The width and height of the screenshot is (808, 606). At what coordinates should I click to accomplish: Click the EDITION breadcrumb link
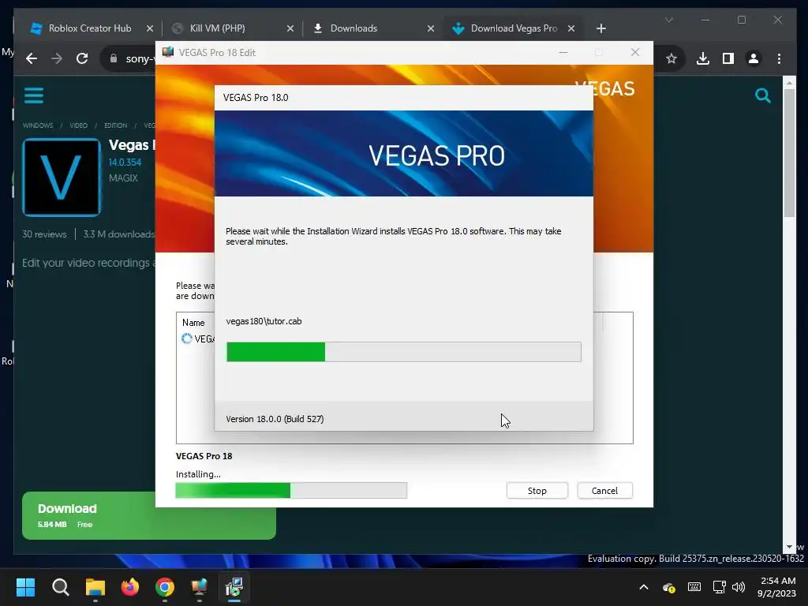pyautogui.click(x=115, y=125)
